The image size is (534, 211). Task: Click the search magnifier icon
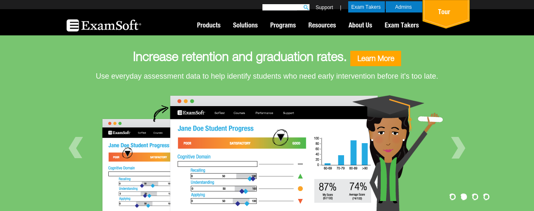point(306,7)
